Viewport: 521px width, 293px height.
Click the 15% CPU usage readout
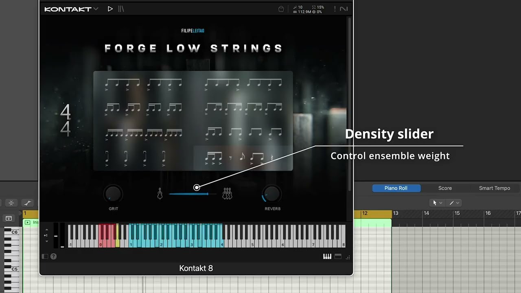[320, 7]
